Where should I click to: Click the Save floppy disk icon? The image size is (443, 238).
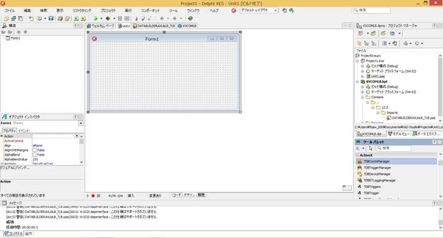tap(51, 19)
